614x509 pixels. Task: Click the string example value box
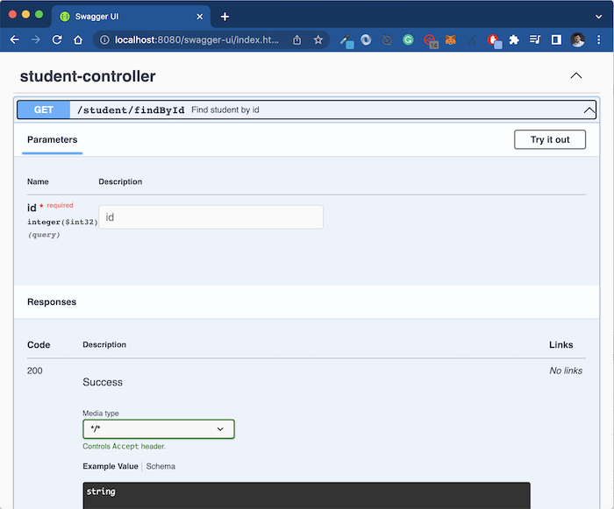(306, 495)
